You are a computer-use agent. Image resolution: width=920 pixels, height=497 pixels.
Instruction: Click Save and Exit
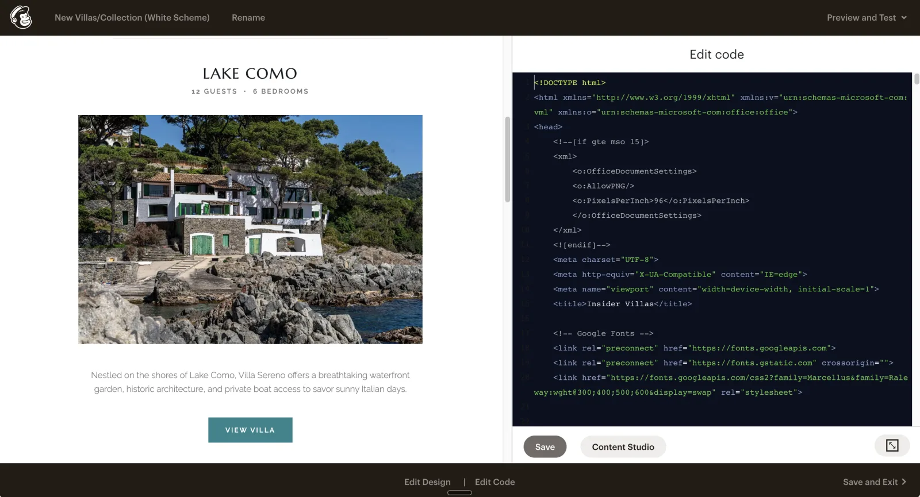point(874,482)
